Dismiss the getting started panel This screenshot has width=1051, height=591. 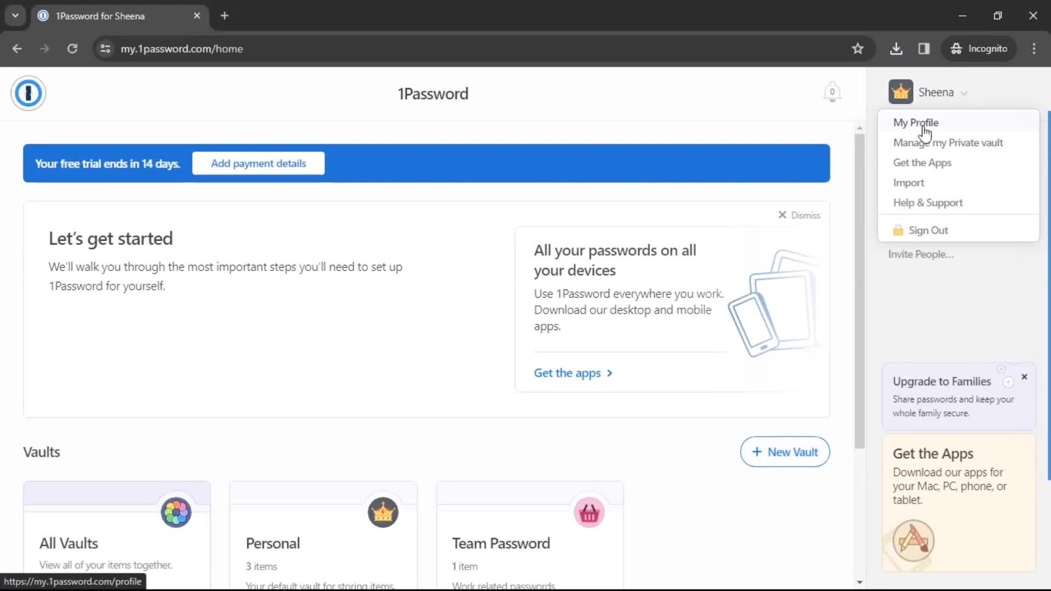point(798,215)
